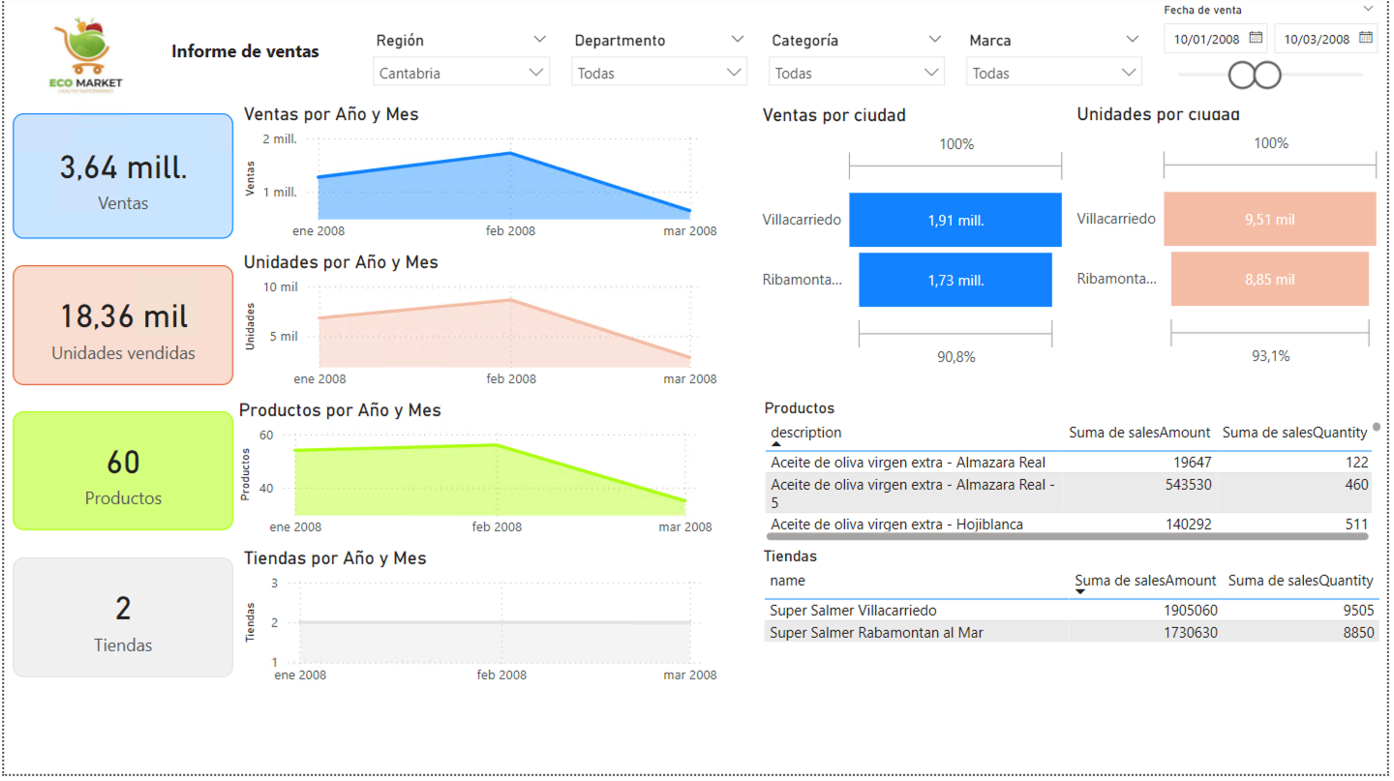Click the Unidades por ciudad funnel title
Image resolution: width=1394 pixels, height=781 pixels.
1158,114
